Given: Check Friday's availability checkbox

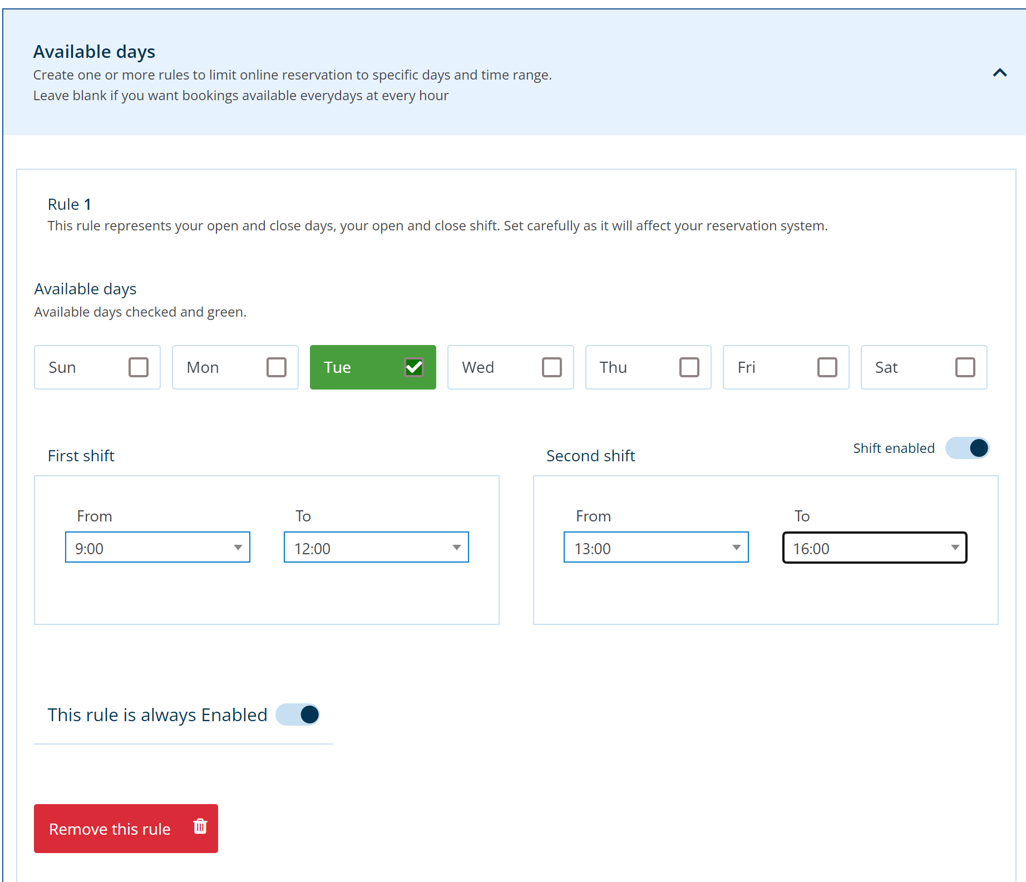Looking at the screenshot, I should point(827,367).
